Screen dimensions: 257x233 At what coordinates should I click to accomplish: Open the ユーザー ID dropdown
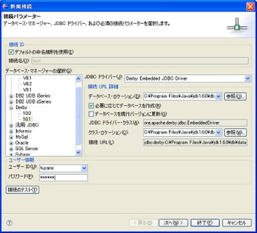[84, 168]
